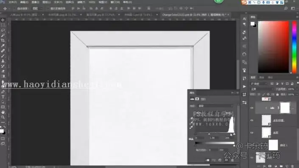
Task: Expand the Properties panel menu
Action: (x=237, y=93)
